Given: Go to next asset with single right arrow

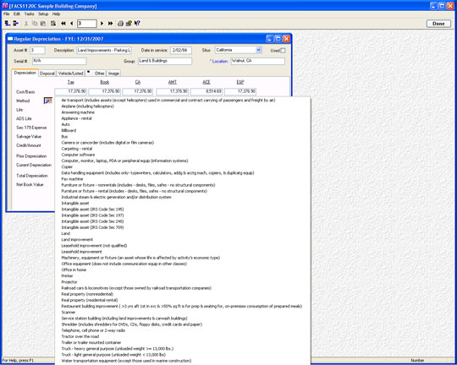Looking at the screenshot, I should (x=102, y=24).
